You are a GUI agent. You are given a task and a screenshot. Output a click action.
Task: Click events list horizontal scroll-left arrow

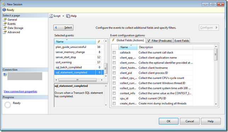[x=56, y=80]
